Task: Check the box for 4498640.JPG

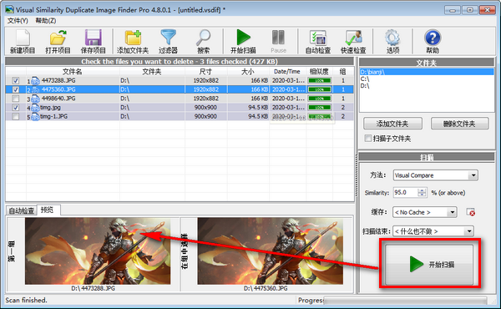Action: click(x=15, y=99)
